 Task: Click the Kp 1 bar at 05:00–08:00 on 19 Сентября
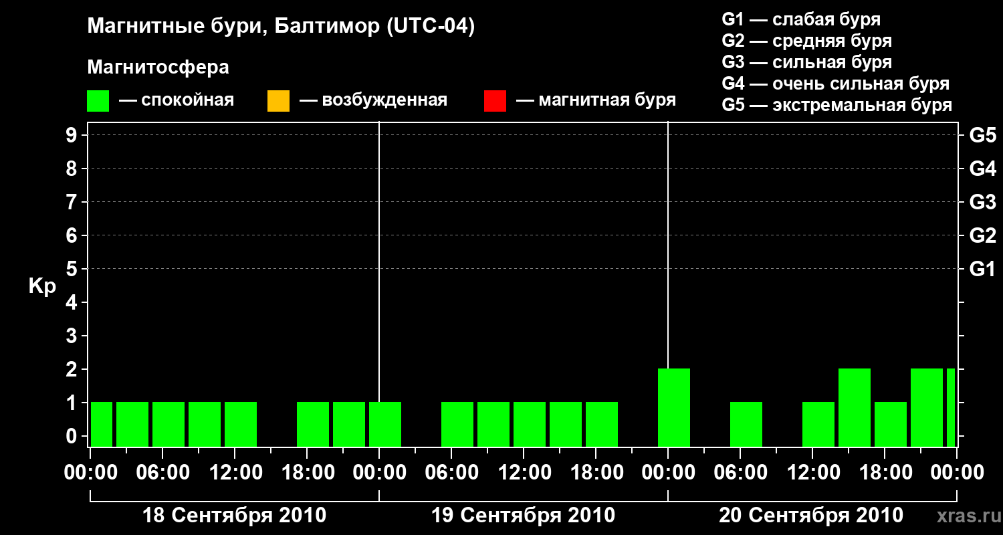click(457, 424)
